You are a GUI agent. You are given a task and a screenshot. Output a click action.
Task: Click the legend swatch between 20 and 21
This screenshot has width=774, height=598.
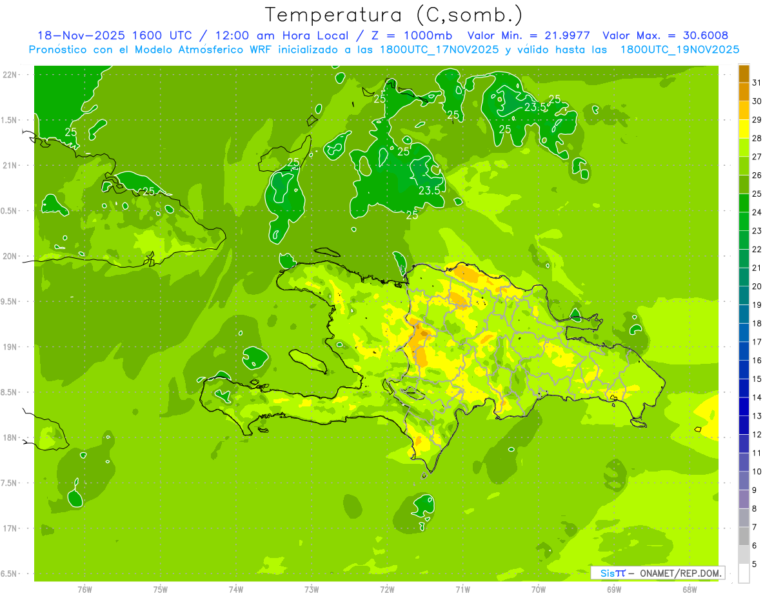pyautogui.click(x=744, y=277)
